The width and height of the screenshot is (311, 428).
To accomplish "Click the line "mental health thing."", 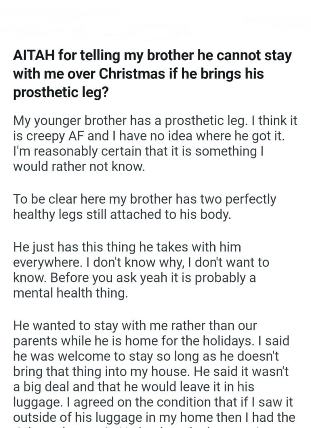I will click(x=70, y=293).
